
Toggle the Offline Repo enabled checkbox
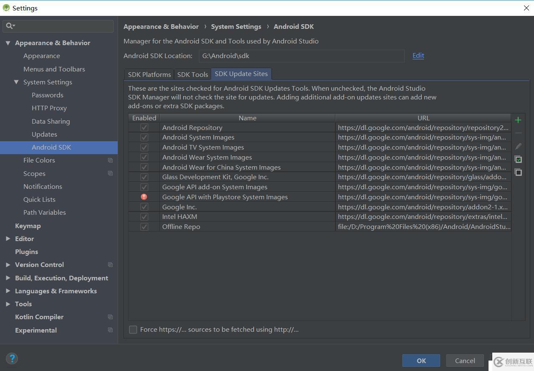144,226
